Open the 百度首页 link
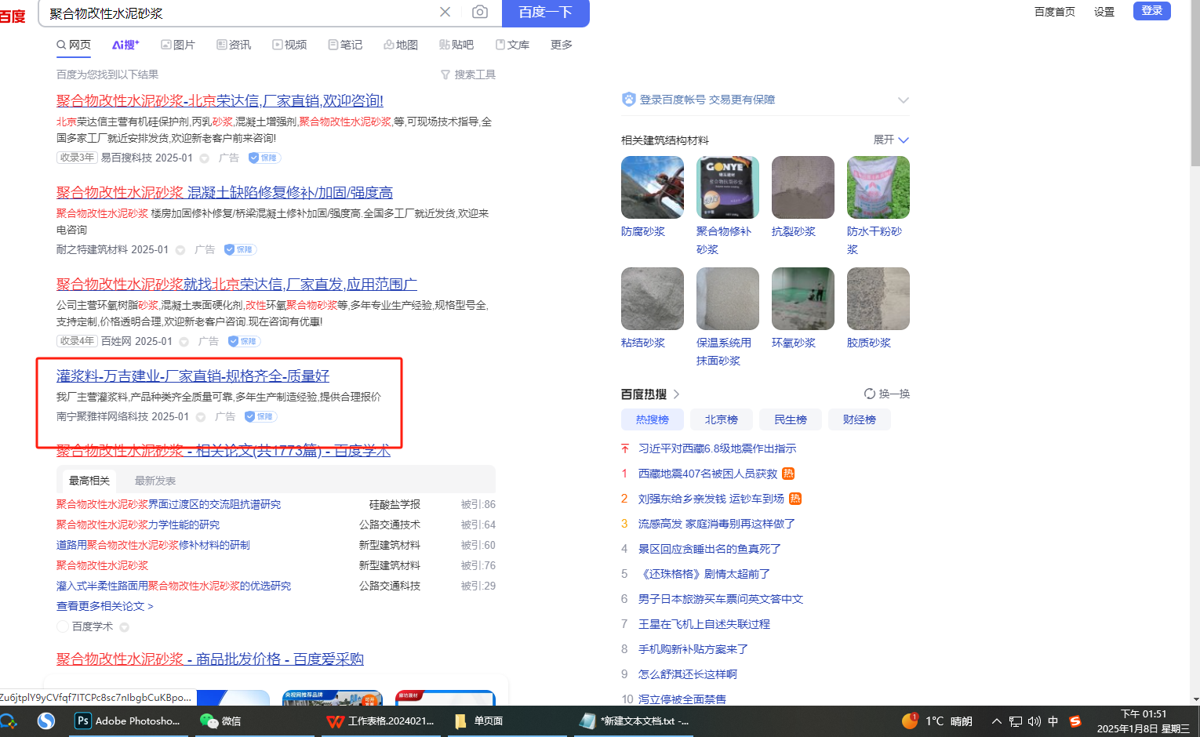The width and height of the screenshot is (1200, 737). 1055,12
